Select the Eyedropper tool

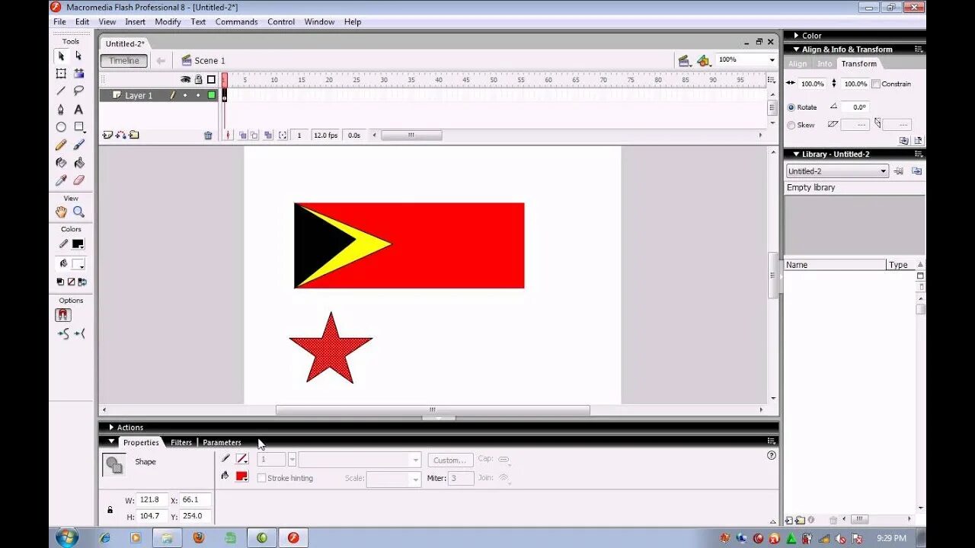coord(61,180)
